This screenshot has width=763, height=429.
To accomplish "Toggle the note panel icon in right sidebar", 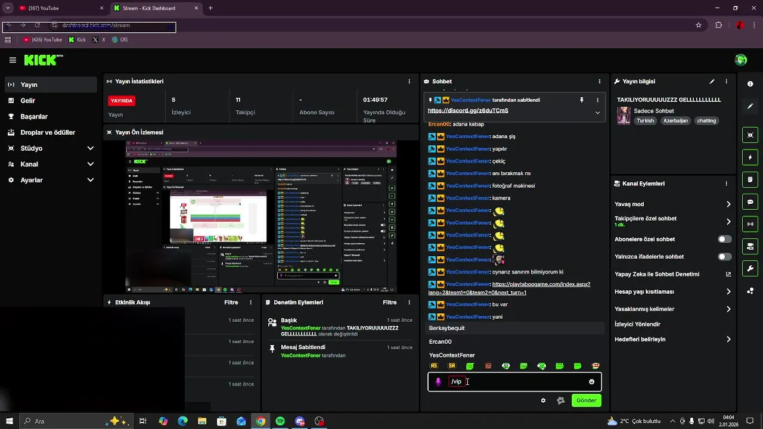I will [x=750, y=179].
